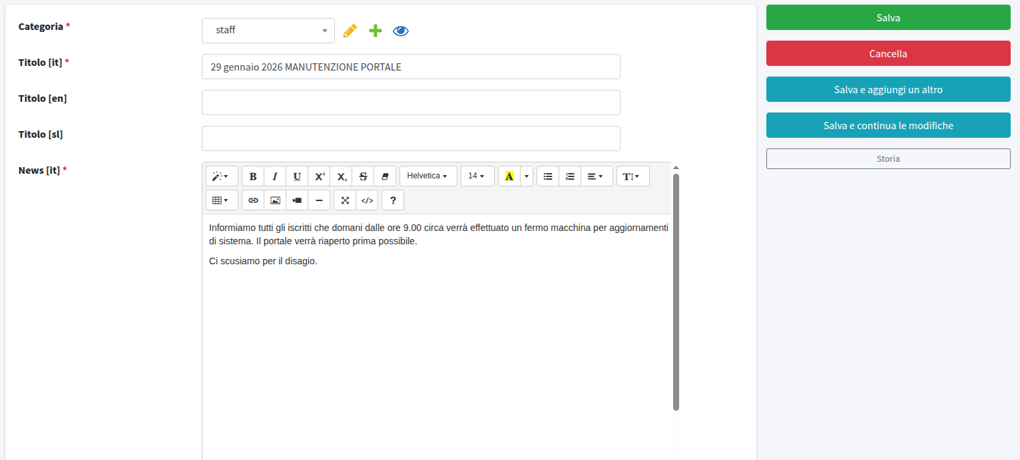Open the Categoria staff dropdown

coord(268,31)
